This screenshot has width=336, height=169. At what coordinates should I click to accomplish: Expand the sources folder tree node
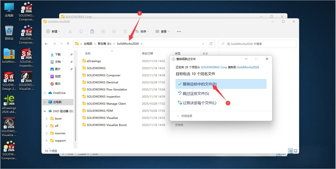pos(47,133)
